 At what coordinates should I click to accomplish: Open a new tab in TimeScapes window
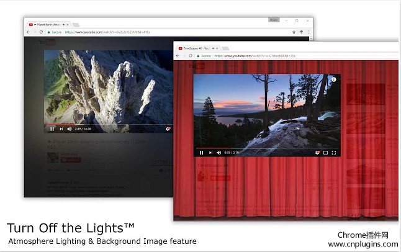point(225,48)
